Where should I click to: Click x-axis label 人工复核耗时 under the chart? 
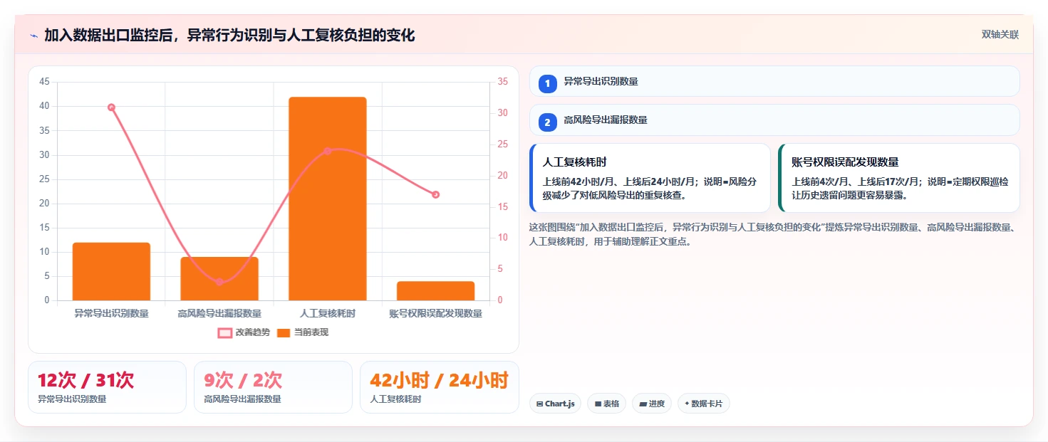tap(328, 313)
